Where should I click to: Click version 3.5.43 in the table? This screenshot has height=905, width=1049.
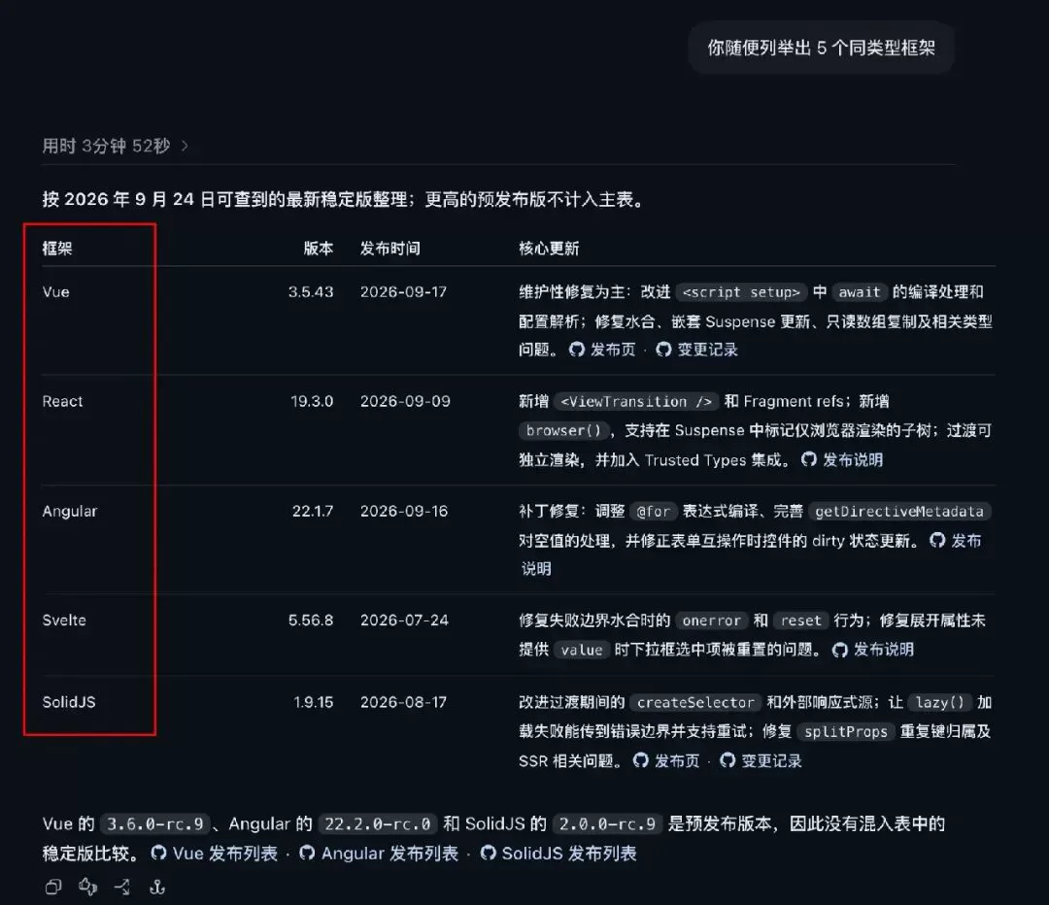click(311, 291)
